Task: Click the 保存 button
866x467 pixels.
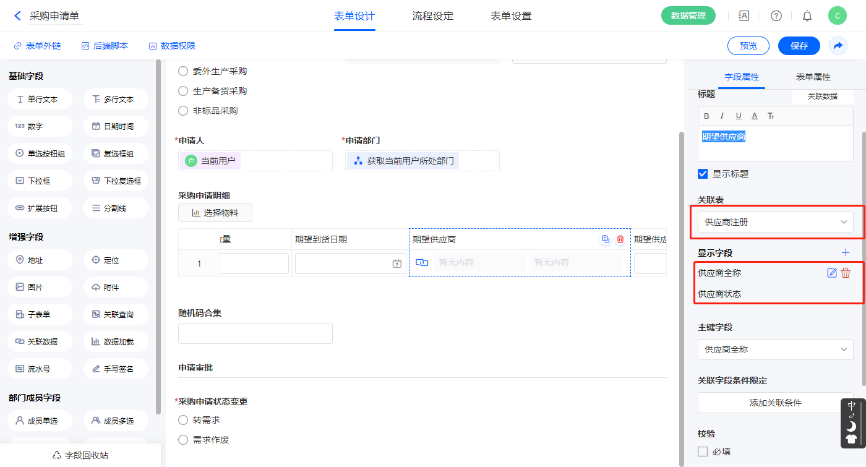Action: pos(799,46)
